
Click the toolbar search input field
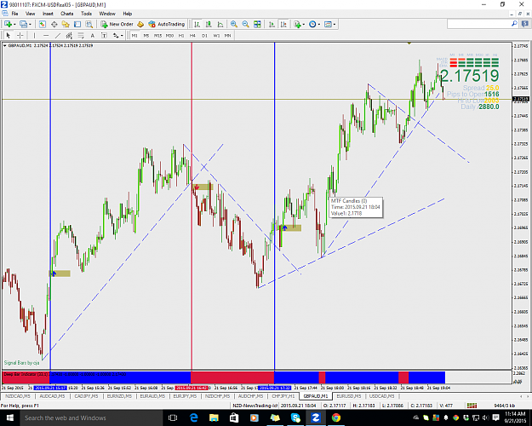[x=478, y=24]
